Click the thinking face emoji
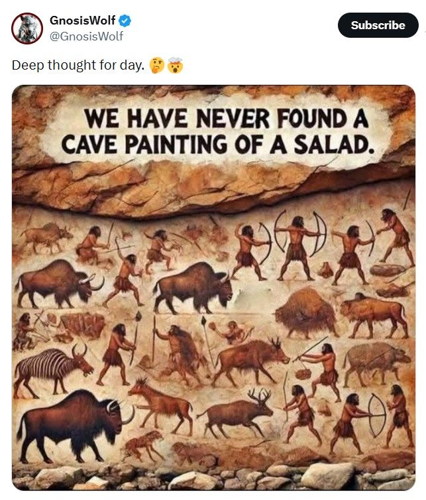This screenshot has height=500, width=426. pyautogui.click(x=157, y=66)
